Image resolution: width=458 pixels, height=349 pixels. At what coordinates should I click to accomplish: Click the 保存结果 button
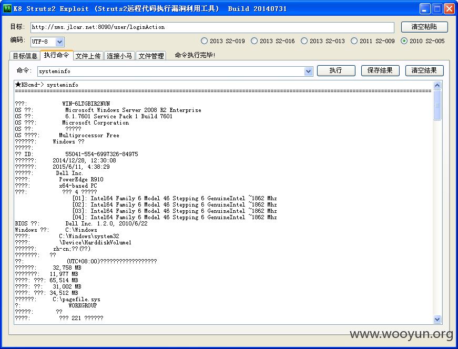click(x=380, y=70)
